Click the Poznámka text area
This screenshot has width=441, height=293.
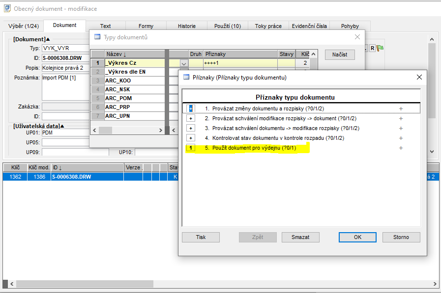tap(66, 87)
